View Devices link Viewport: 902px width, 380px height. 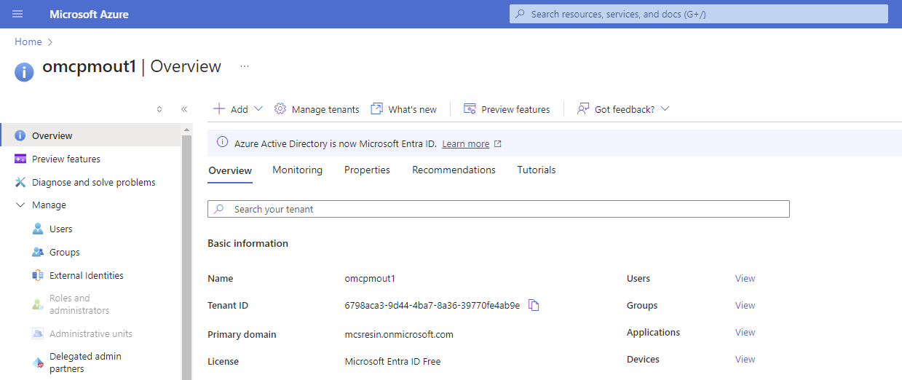tap(745, 359)
